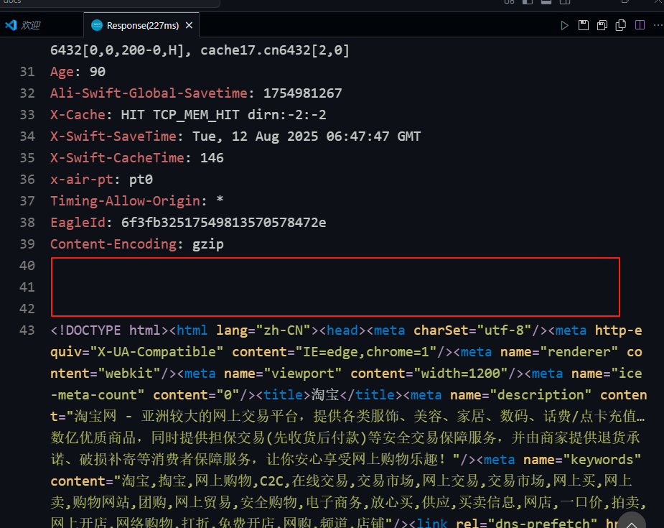Close the Response(227ms) tab
This screenshot has width=664, height=528.
189,25
